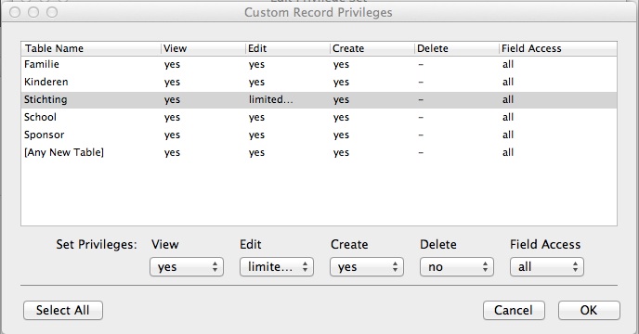
Task: Select the Familie table row
Action: (319, 64)
